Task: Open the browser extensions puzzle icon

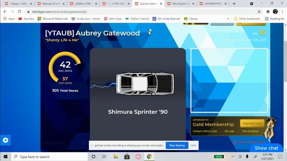Action: (268, 12)
